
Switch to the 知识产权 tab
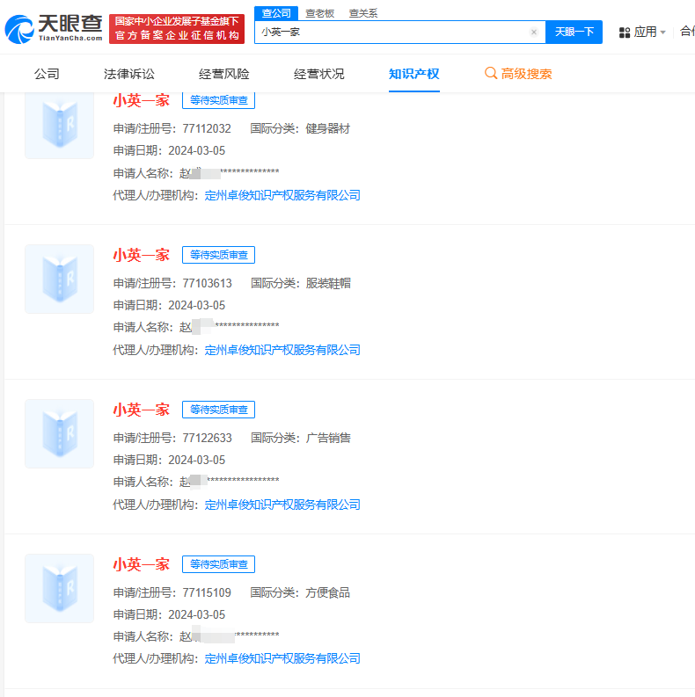pos(413,74)
